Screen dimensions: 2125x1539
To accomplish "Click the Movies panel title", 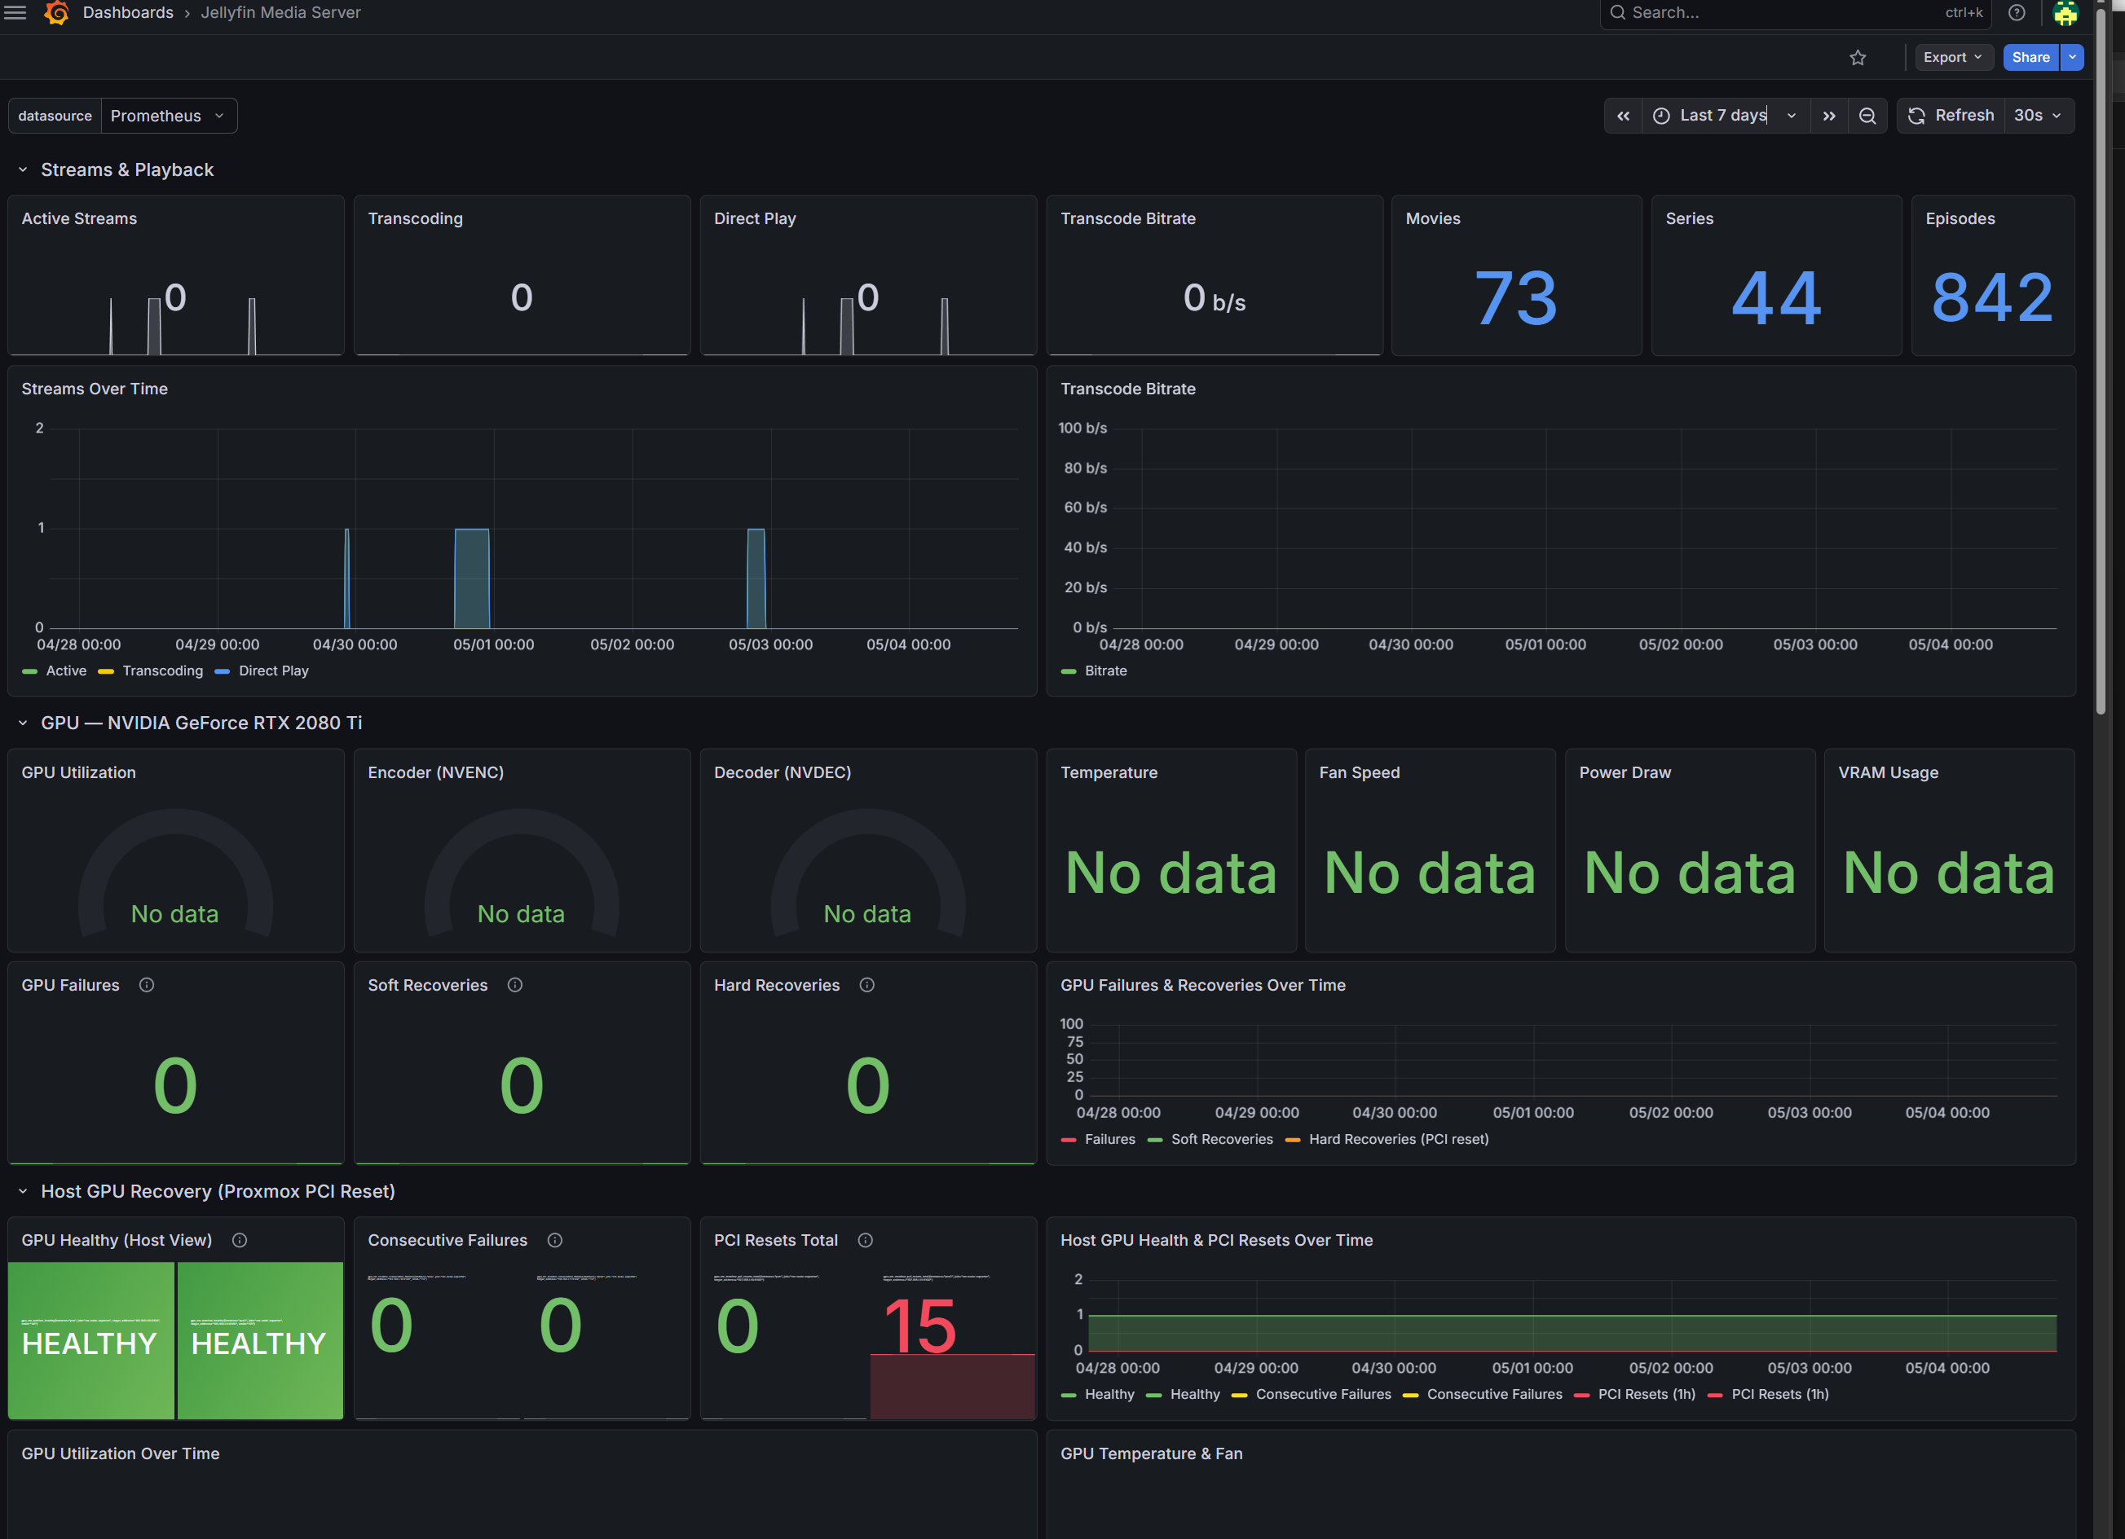I will (1433, 218).
